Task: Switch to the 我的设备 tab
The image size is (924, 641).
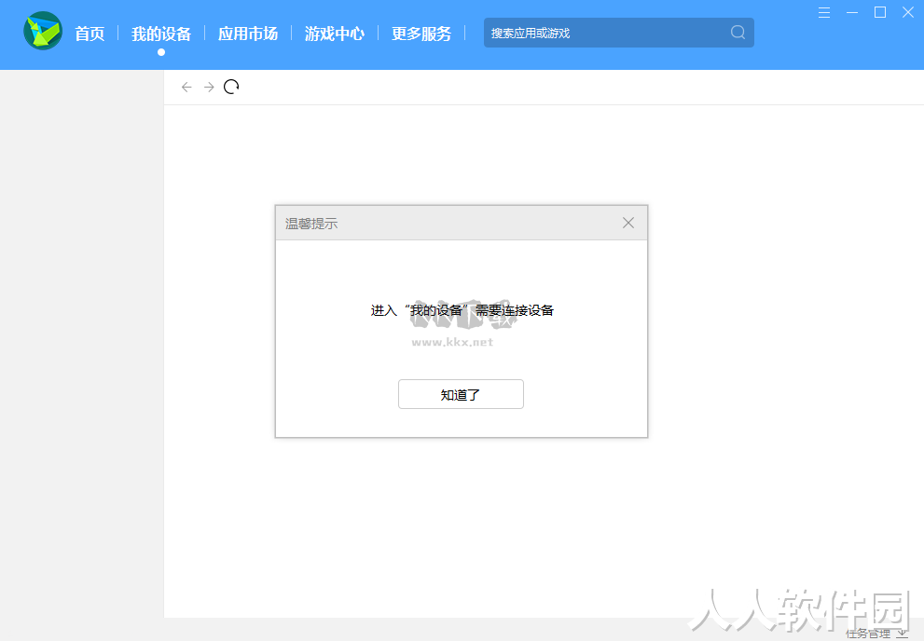Action: coord(161,34)
